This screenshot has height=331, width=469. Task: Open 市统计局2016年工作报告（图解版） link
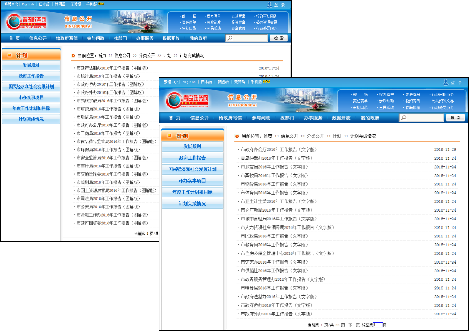108,76
